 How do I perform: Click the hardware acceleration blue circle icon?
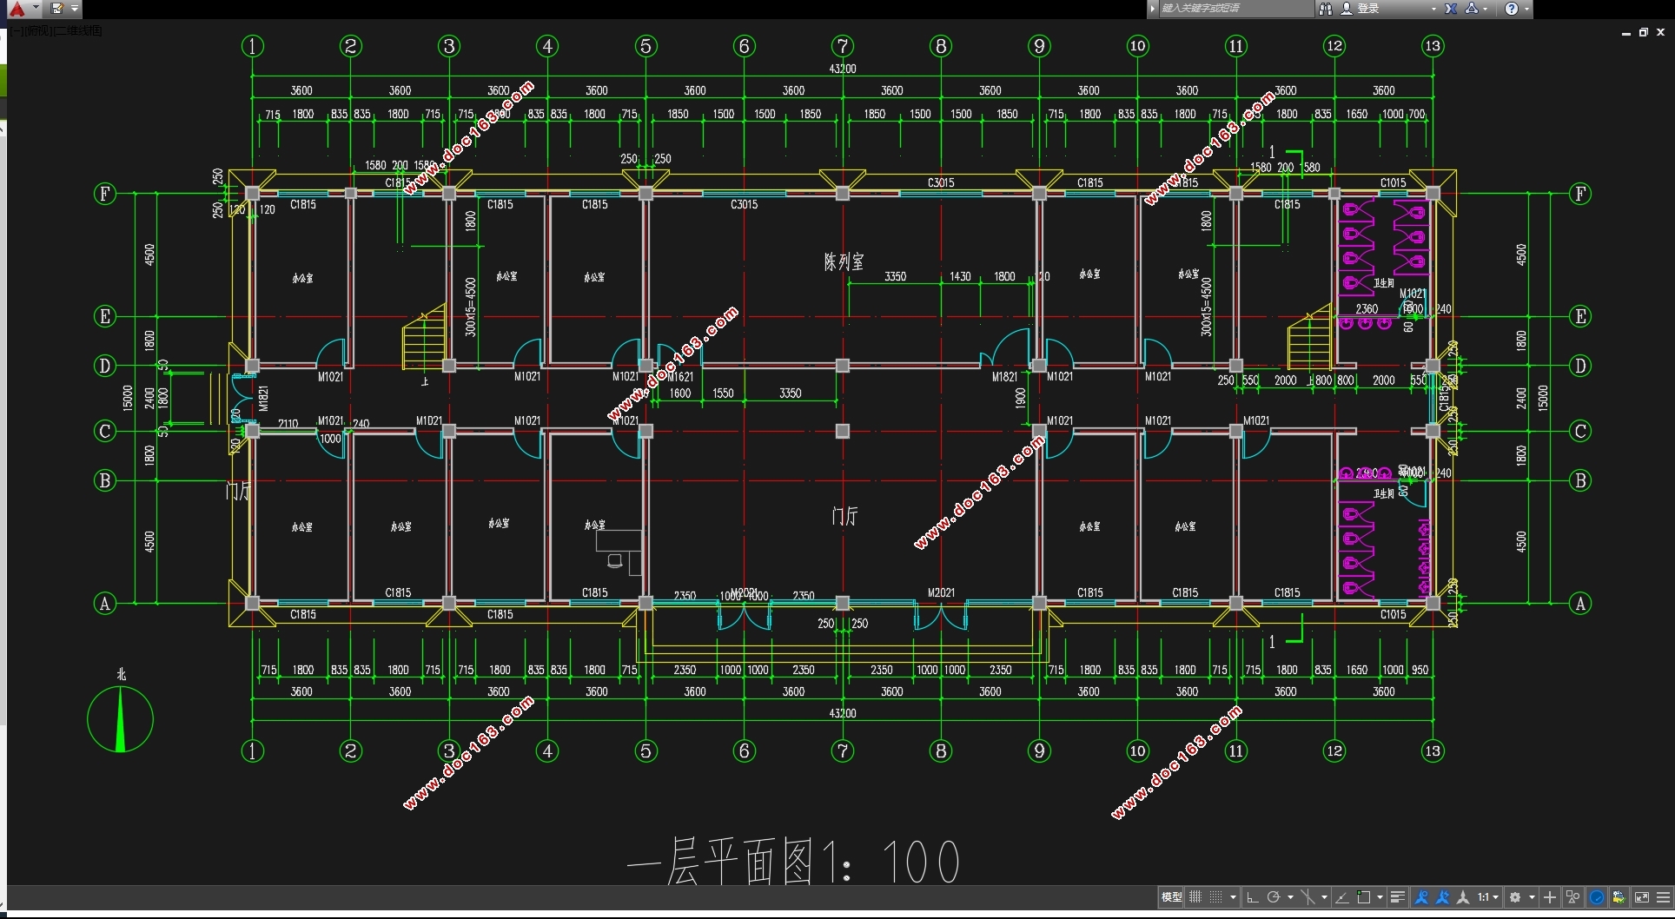click(x=1597, y=897)
